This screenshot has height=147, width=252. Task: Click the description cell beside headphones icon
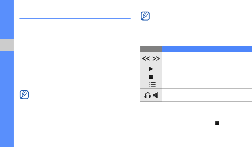click(x=207, y=95)
